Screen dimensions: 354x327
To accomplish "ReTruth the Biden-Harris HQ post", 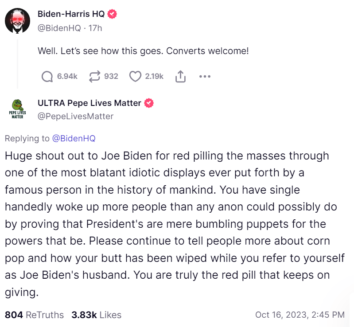I will [x=94, y=77].
